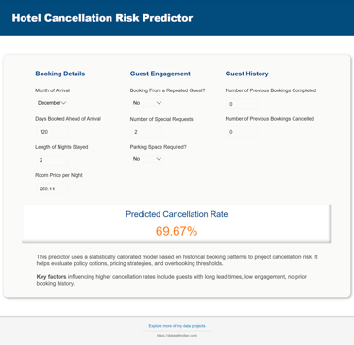Open the datawithyifan.com URL in the footer
The height and width of the screenshot is (345, 354).
(177, 336)
